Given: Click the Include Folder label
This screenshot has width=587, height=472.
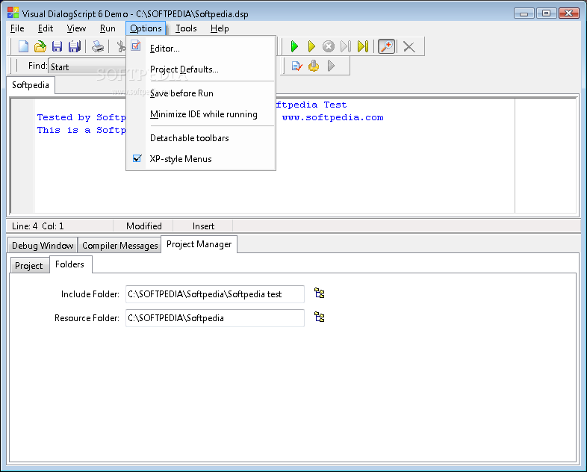Looking at the screenshot, I should pyautogui.click(x=90, y=294).
